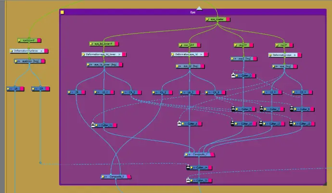The width and height of the screenshot is (332, 193).
Task: Click the mask icon on Cutter_6 node
Action: tap(179, 123)
